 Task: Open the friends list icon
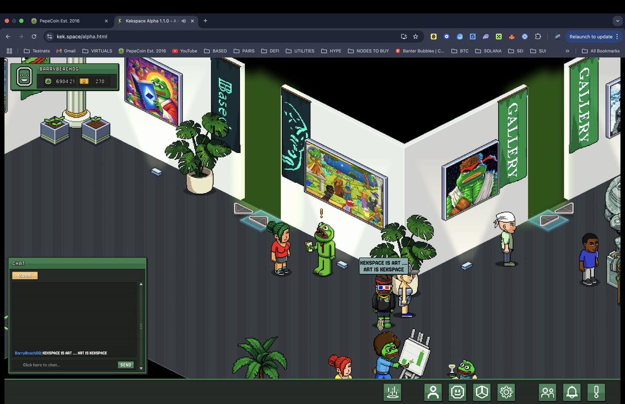547,392
